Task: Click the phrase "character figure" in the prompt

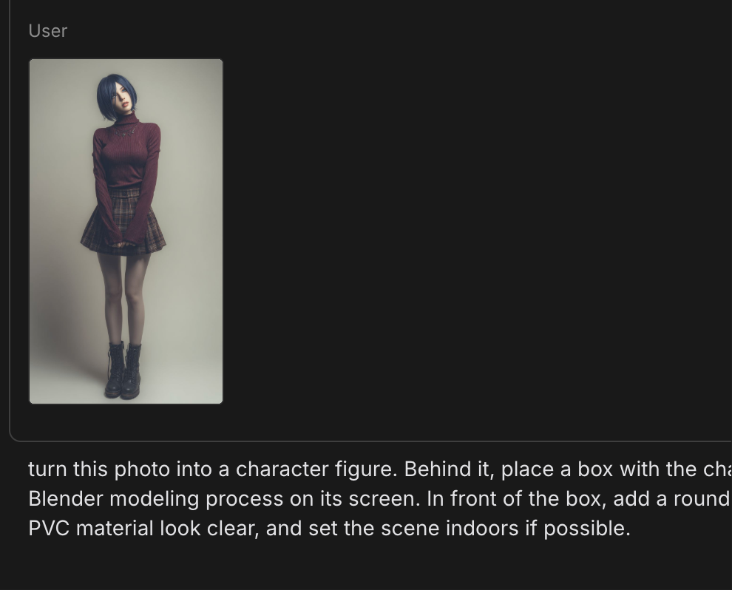Action: click(x=316, y=469)
